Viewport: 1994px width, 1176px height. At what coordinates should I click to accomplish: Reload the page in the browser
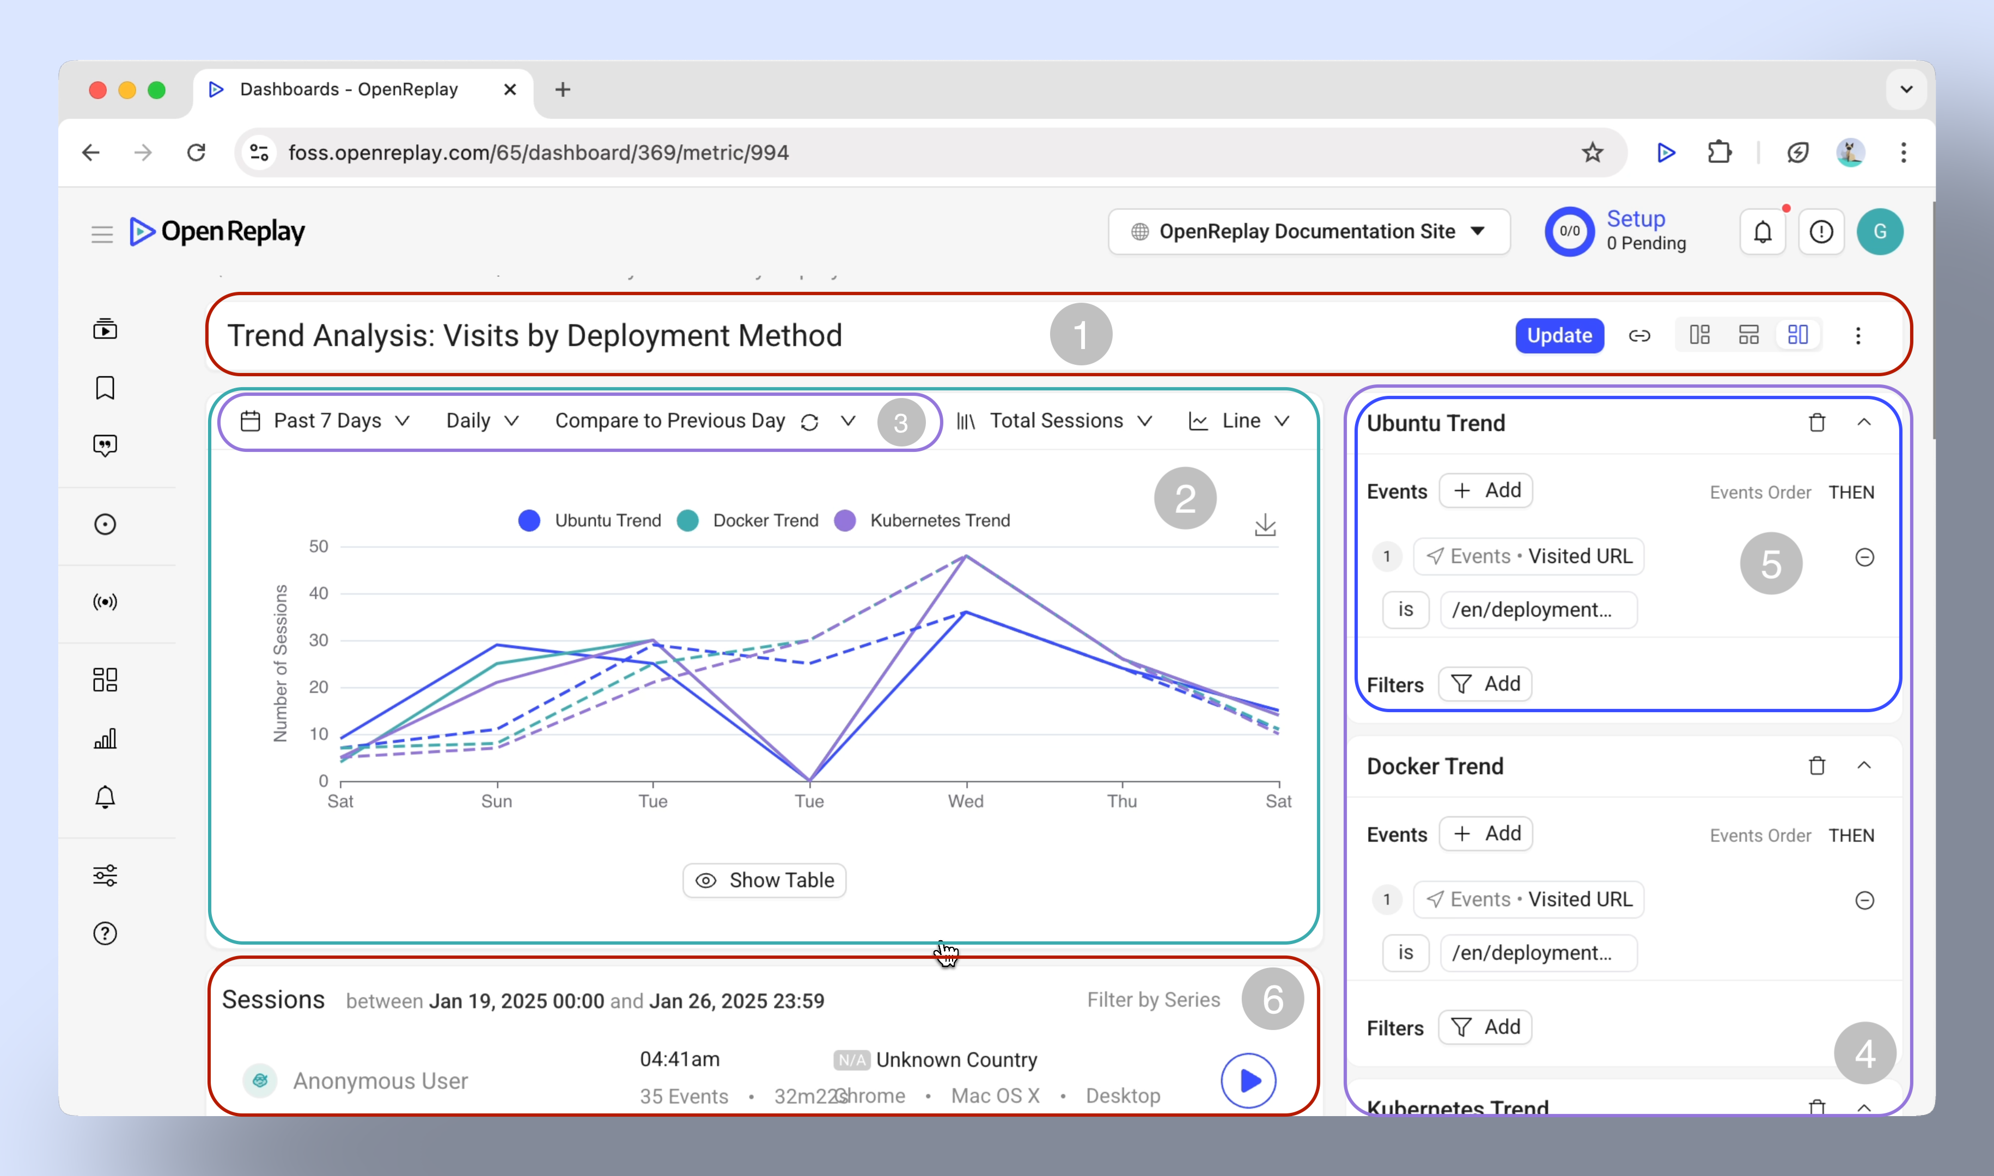196,152
